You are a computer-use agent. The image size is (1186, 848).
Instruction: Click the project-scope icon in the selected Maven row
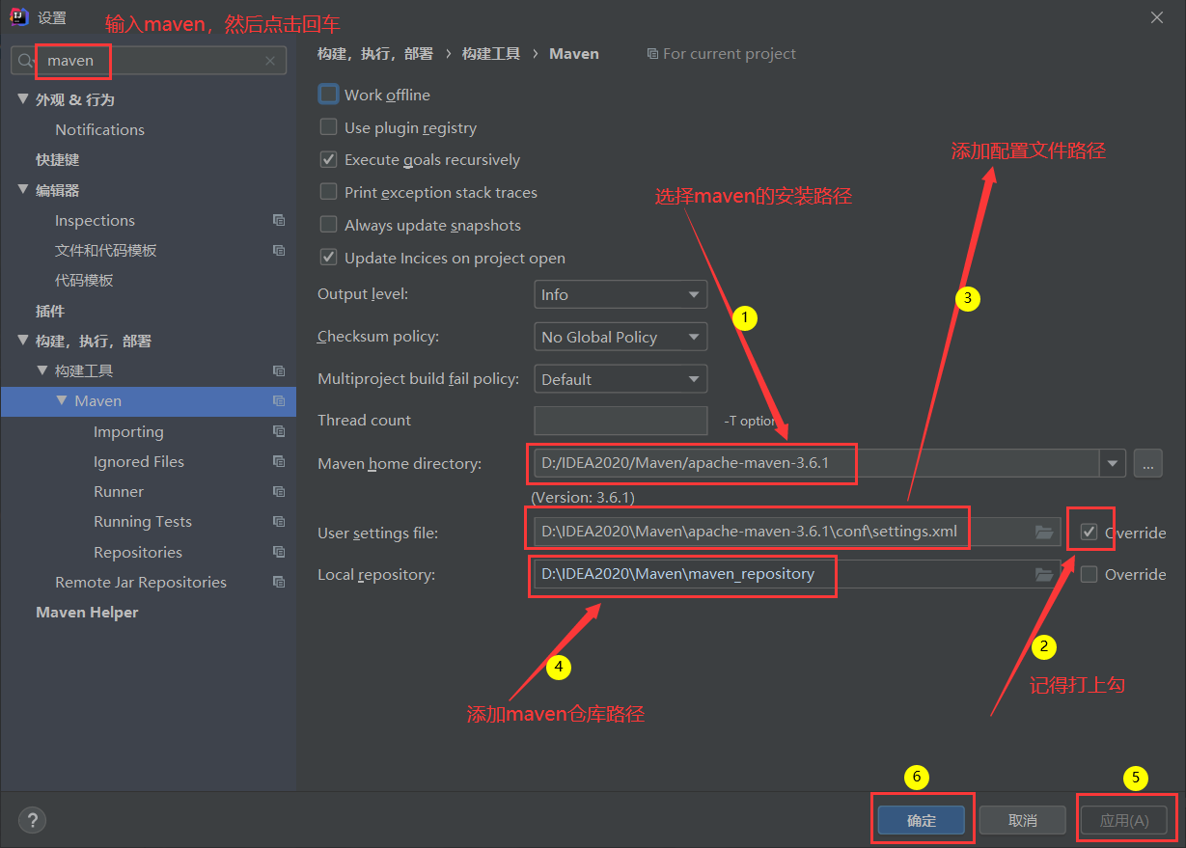point(279,400)
